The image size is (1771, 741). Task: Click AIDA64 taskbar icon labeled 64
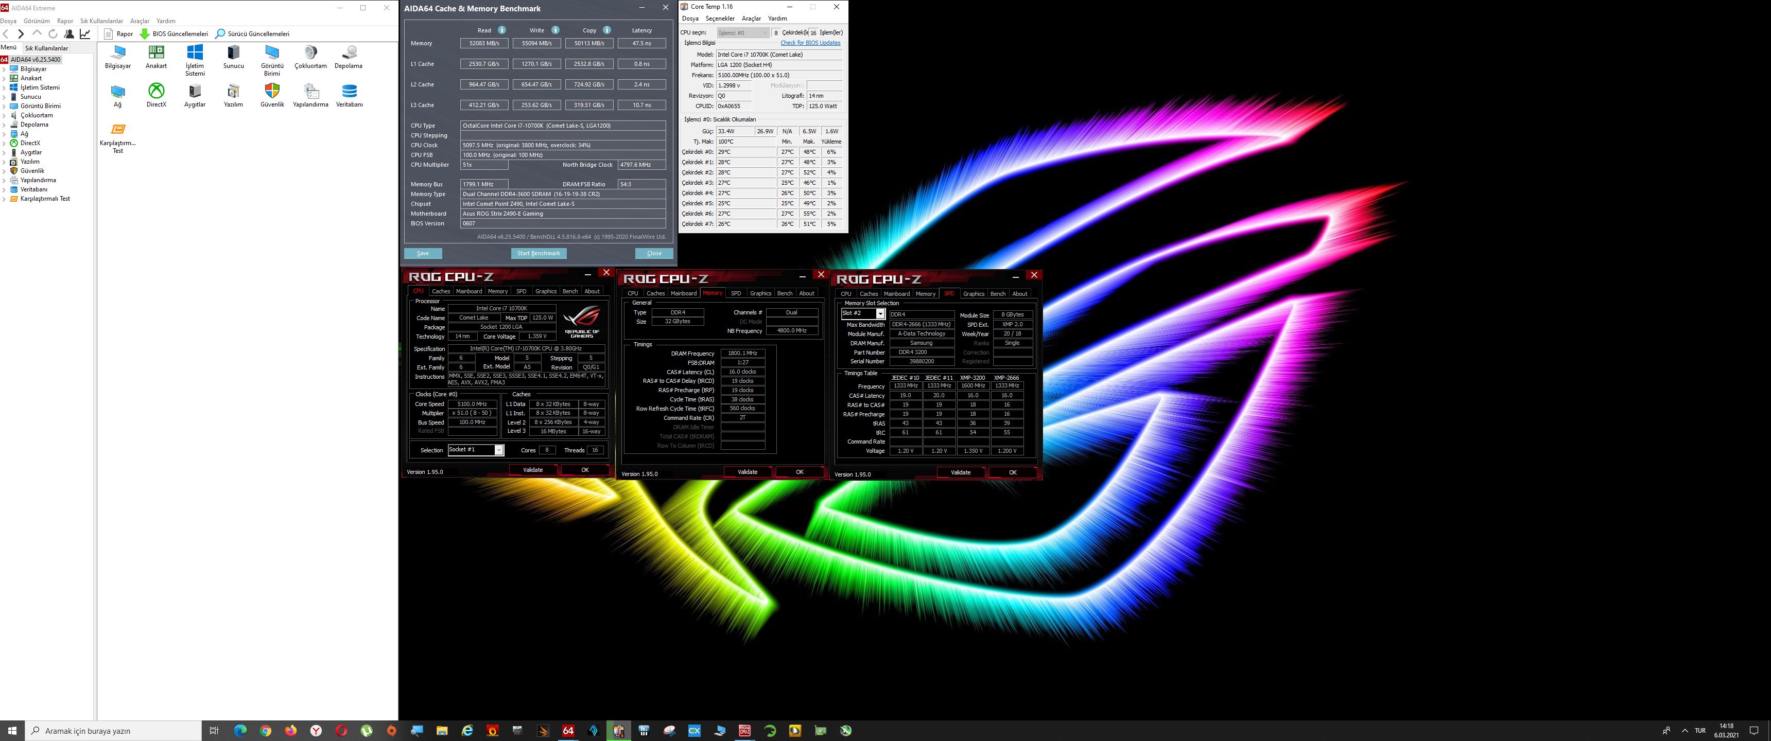[568, 731]
